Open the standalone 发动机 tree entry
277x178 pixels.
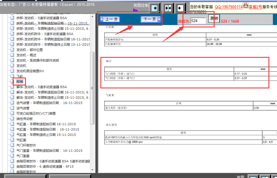click(21, 66)
